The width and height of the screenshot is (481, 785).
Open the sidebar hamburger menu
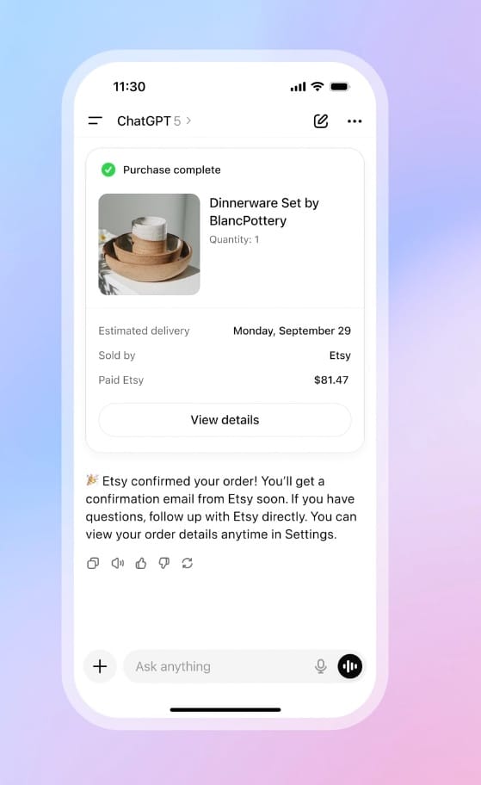click(x=96, y=121)
